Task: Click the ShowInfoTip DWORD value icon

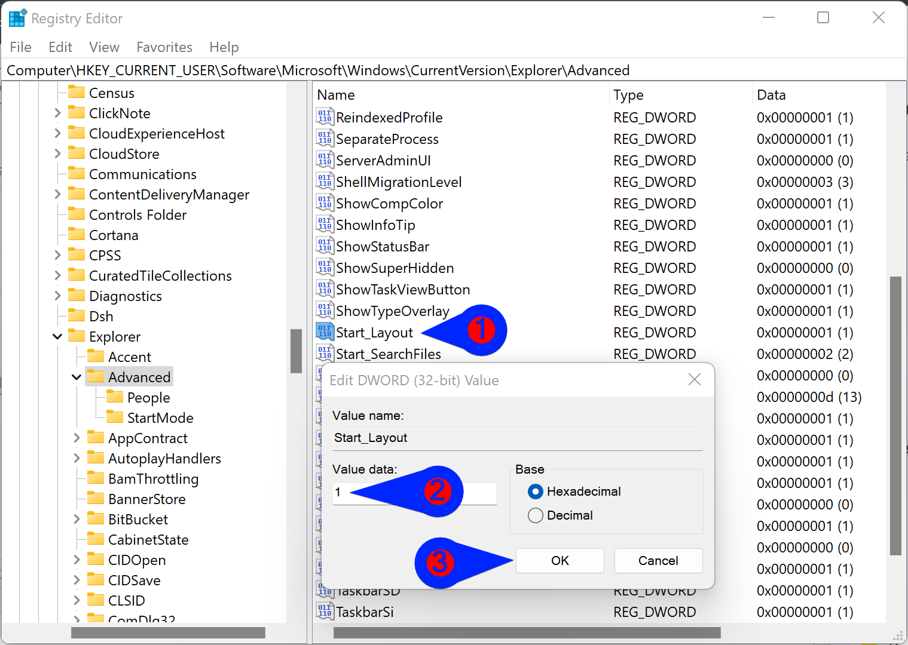Action: click(x=325, y=224)
